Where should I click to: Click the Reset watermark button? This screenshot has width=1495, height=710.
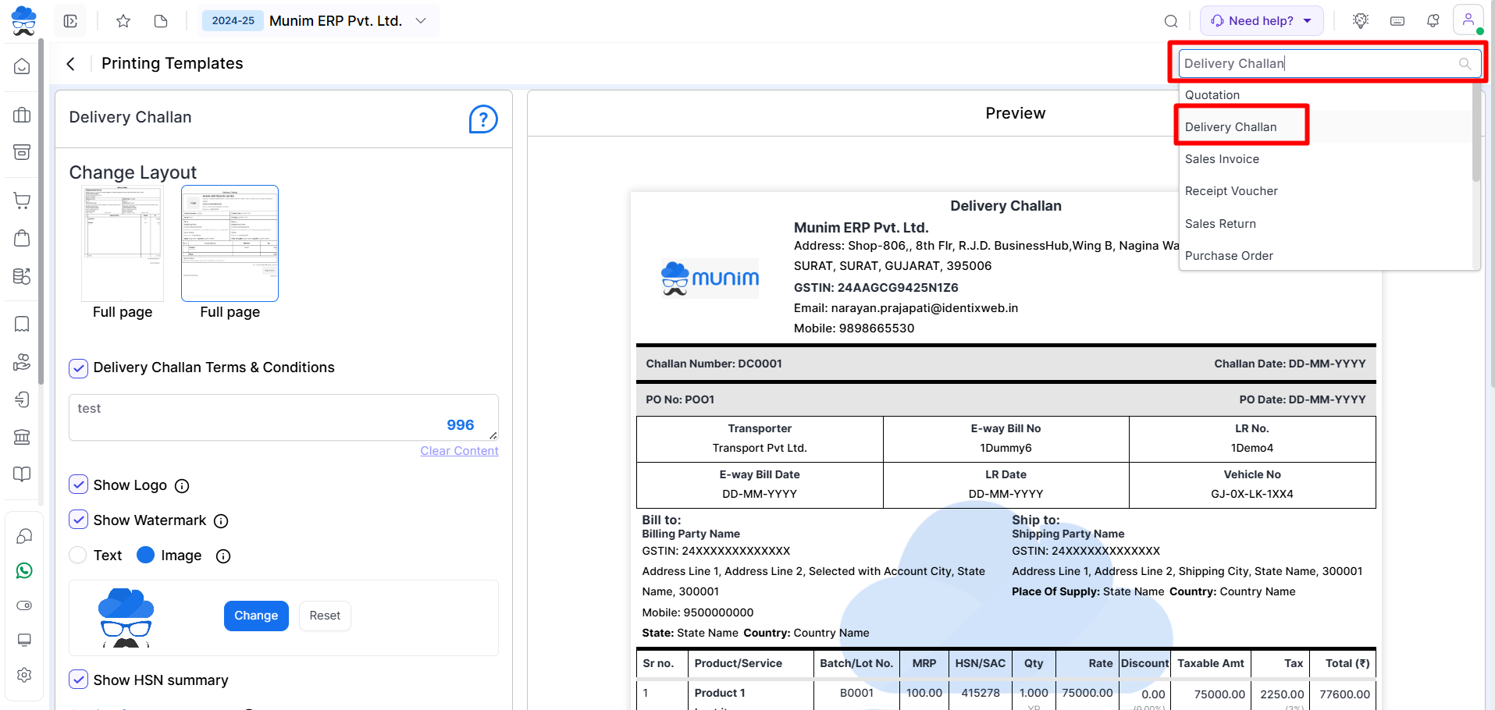tap(325, 616)
